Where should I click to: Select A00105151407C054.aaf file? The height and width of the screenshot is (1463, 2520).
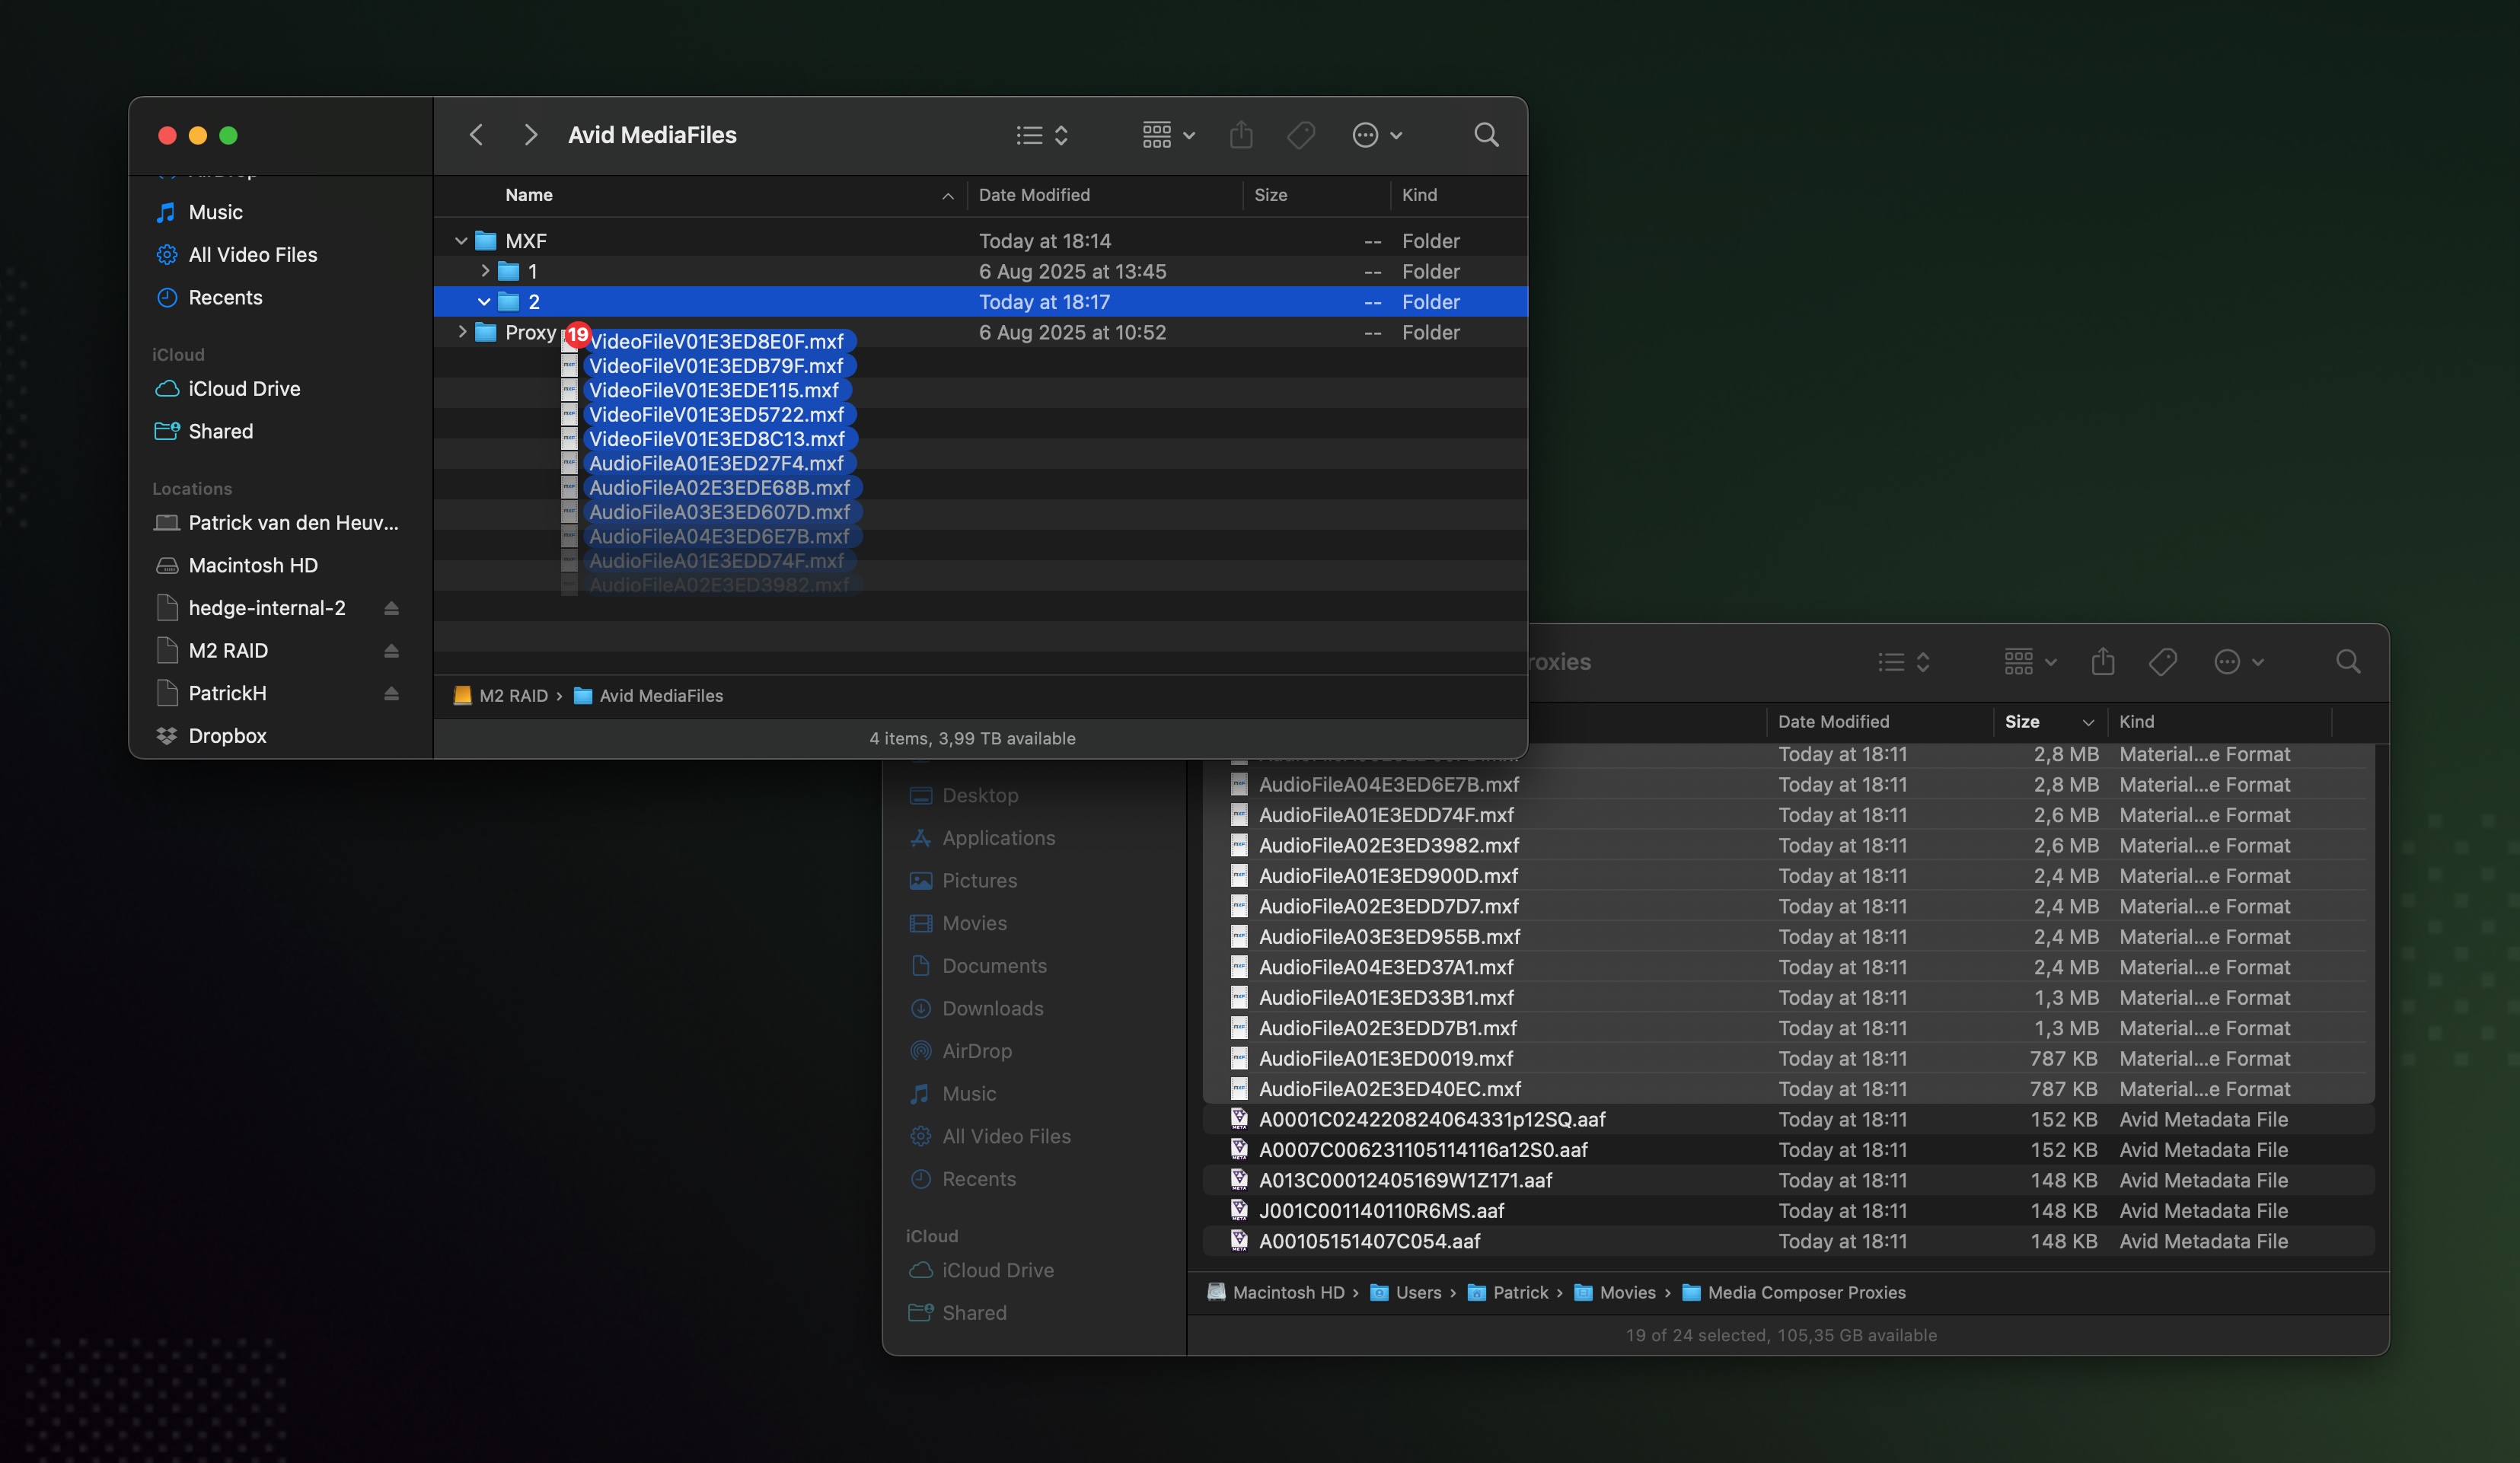(x=1788, y=1241)
